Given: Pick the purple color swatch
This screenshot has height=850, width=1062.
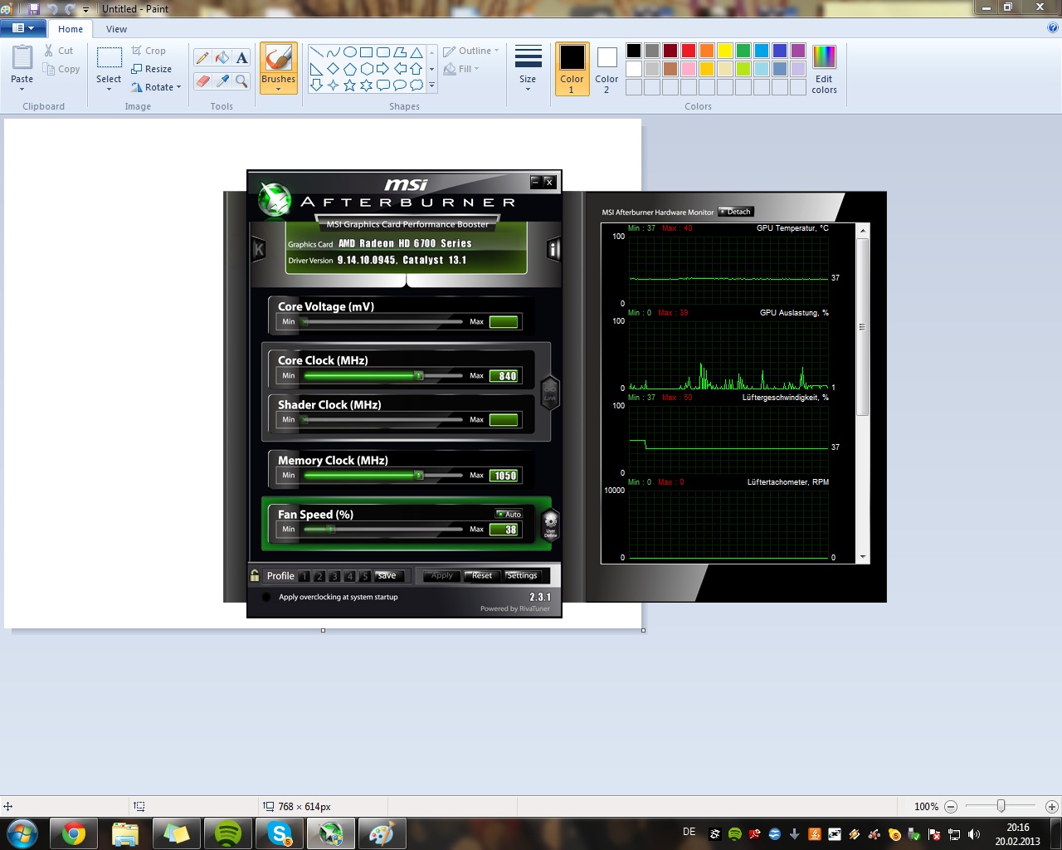Looking at the screenshot, I should 798,51.
